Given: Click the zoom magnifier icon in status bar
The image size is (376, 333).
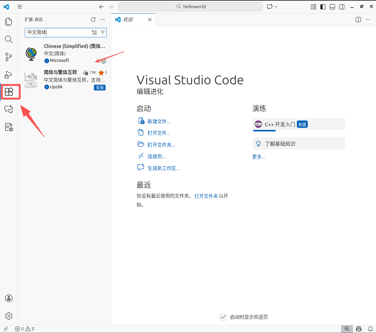Looking at the screenshot, I should (347, 329).
